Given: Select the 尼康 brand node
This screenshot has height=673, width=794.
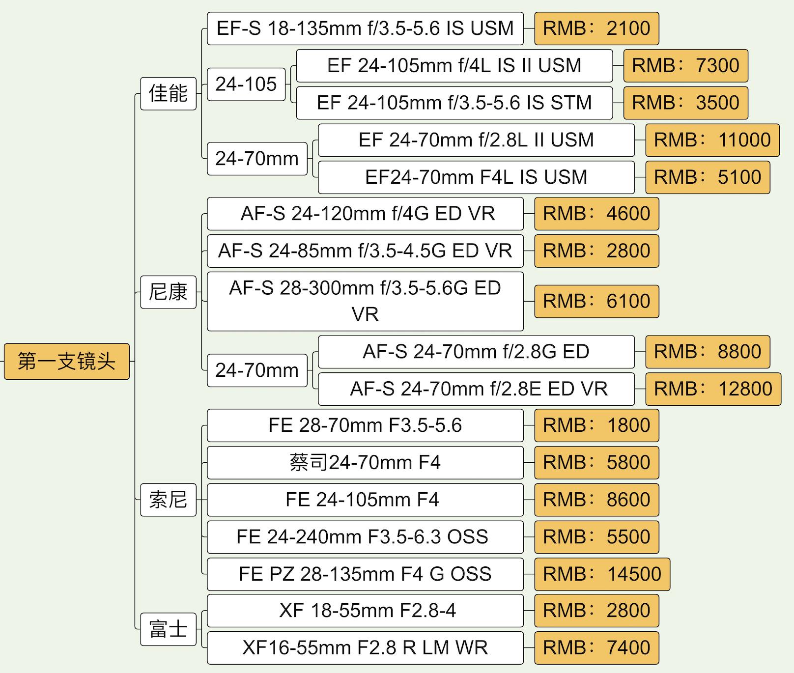Looking at the screenshot, I should click(169, 292).
